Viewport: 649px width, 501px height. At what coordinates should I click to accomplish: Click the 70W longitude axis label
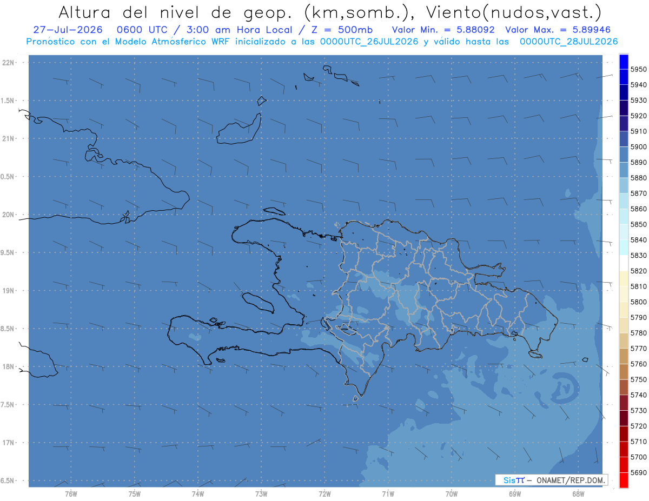[x=452, y=493]
